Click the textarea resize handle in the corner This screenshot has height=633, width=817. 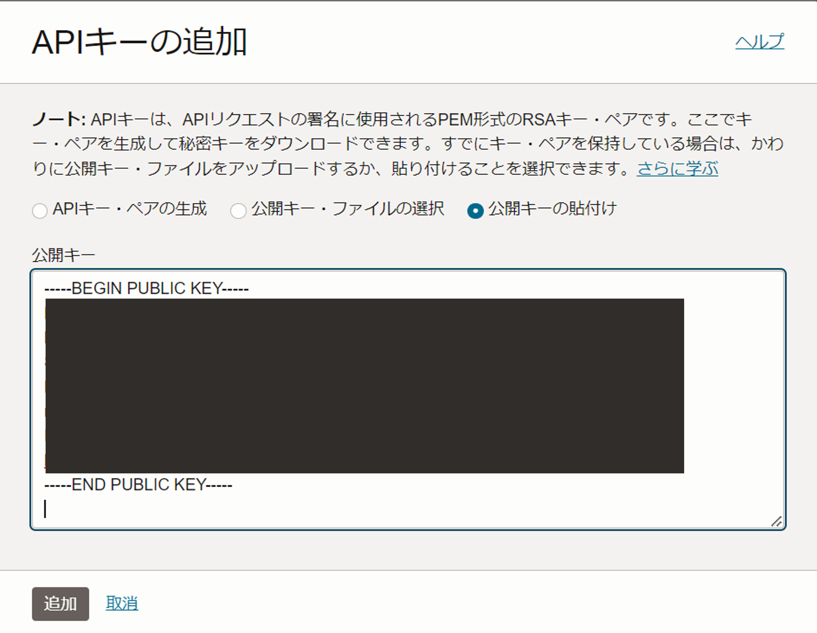pos(776,522)
